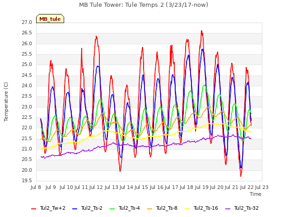The width and height of the screenshot is (289, 217).
Task: Click the 22.5 y-axis tick label
Action: tap(27, 118)
